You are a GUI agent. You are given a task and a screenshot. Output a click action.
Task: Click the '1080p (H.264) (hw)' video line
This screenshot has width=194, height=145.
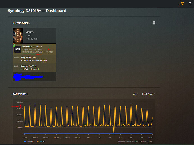pyautogui.click(x=28, y=58)
